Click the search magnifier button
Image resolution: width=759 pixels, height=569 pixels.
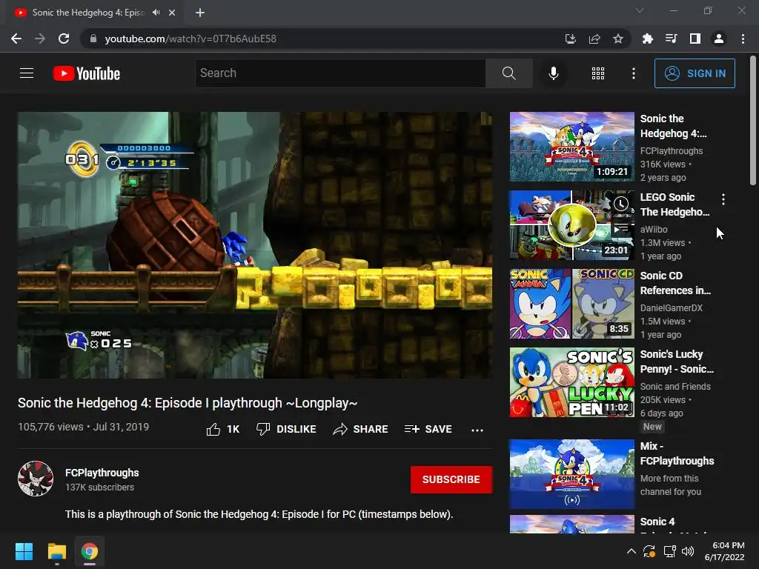pos(508,73)
